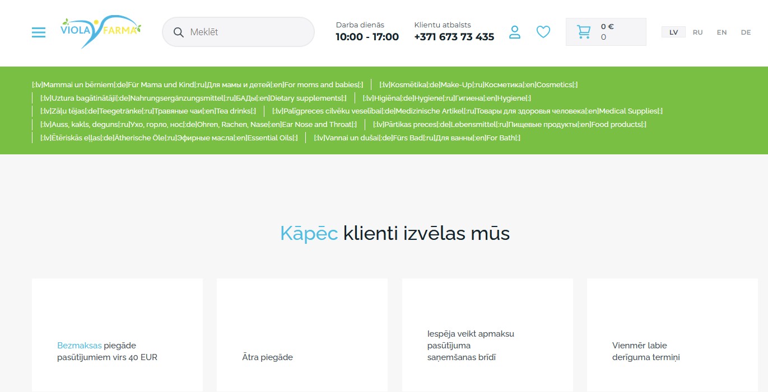Focus the Meklēt search field
The height and width of the screenshot is (392, 768).
pos(238,32)
